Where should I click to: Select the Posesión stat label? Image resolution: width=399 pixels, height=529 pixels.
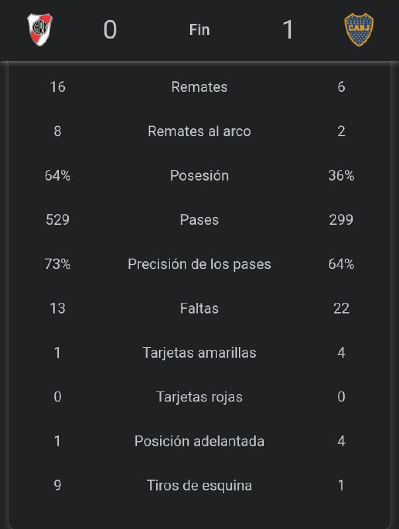coord(200,175)
